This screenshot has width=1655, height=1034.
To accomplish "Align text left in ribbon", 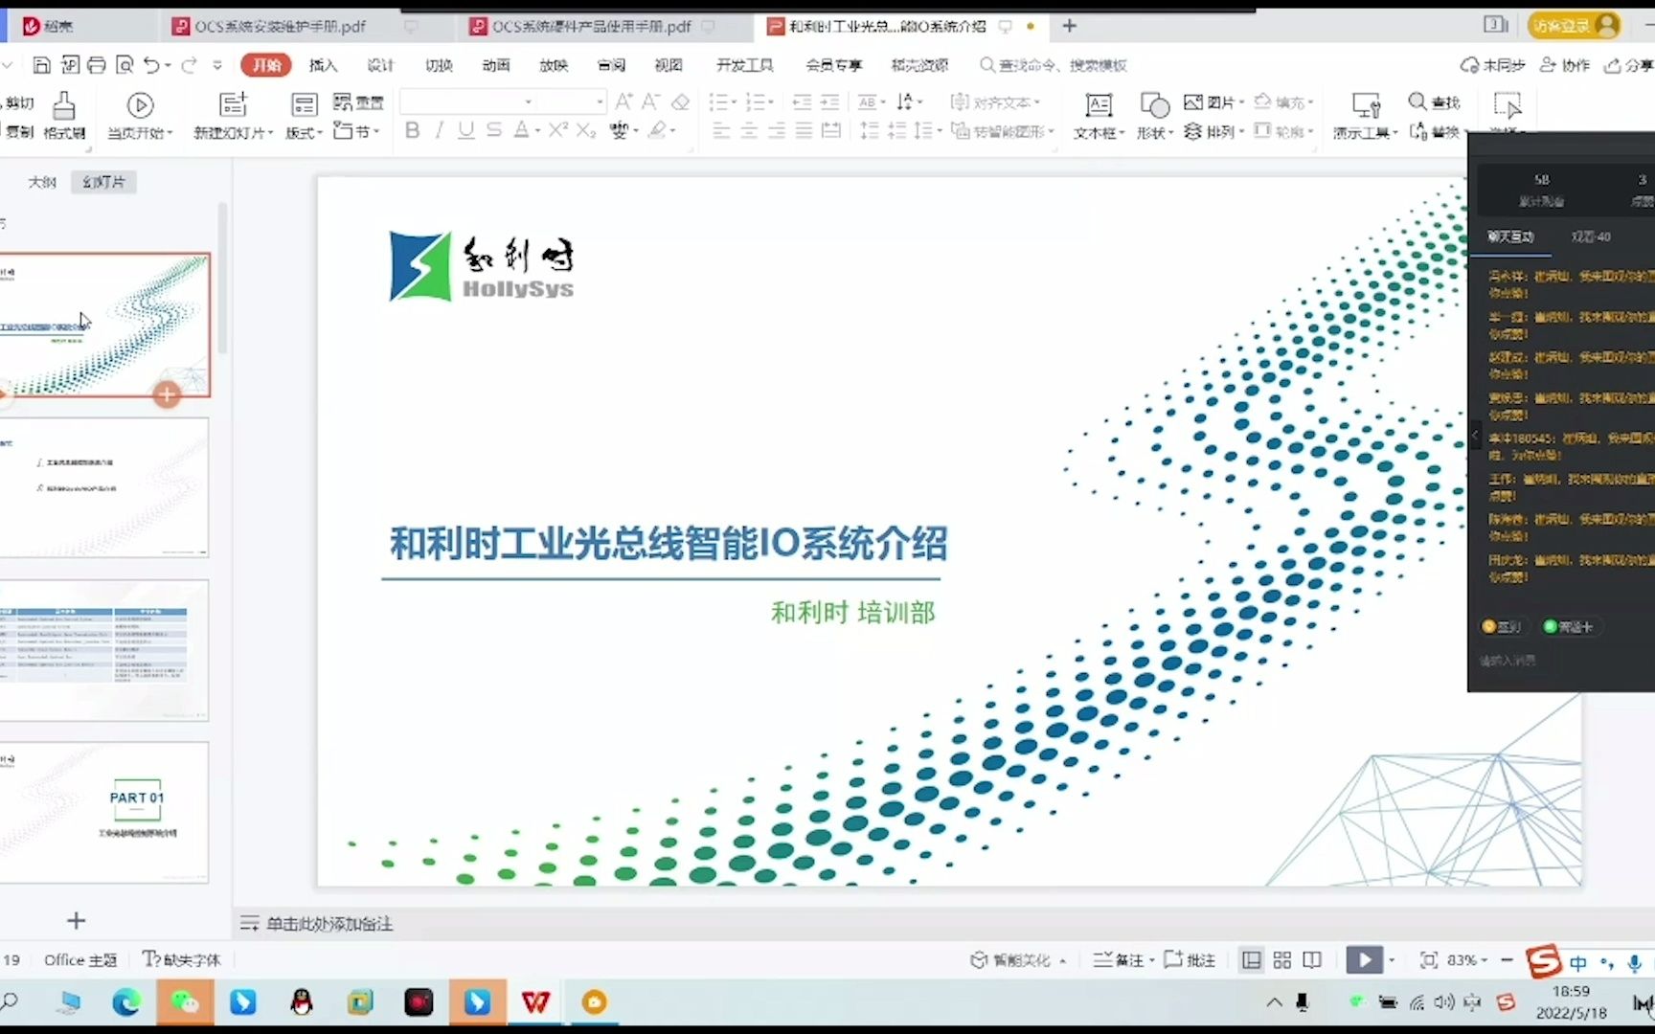I will tap(721, 131).
